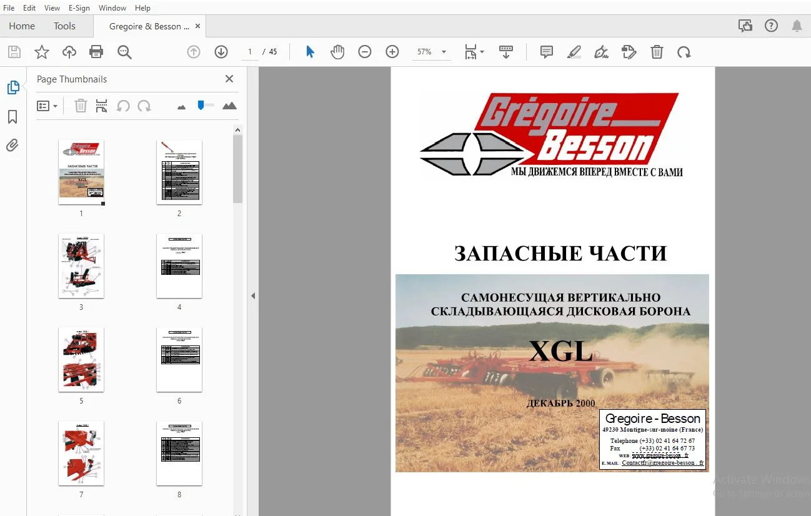
Task: Open the Attachments paperclip panel
Action: click(x=12, y=146)
